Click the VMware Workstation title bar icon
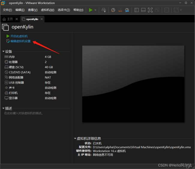This screenshot has height=169, width=195. point(3,3)
